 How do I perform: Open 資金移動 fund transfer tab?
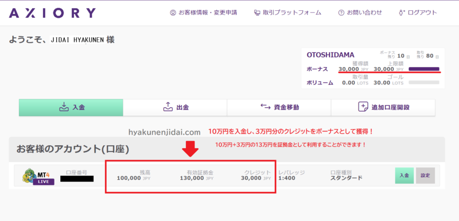click(x=279, y=107)
